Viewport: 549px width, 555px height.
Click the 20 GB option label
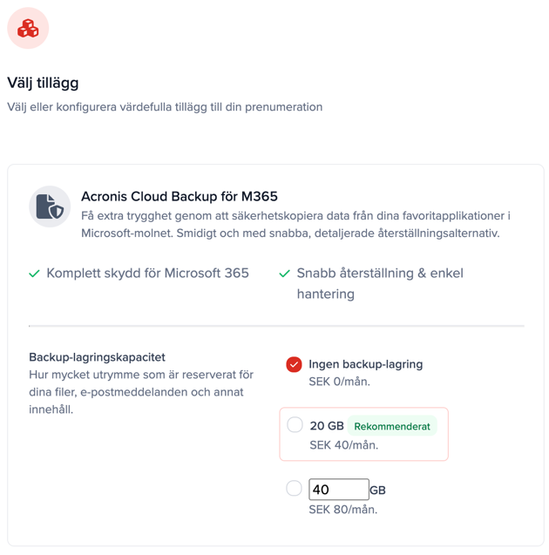(327, 426)
